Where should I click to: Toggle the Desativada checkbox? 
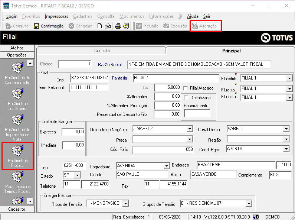click(186, 98)
